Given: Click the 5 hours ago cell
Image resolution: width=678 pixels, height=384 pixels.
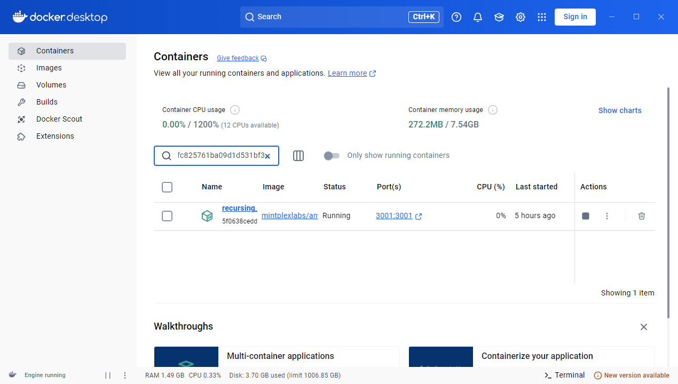Looking at the screenshot, I should click(x=535, y=216).
